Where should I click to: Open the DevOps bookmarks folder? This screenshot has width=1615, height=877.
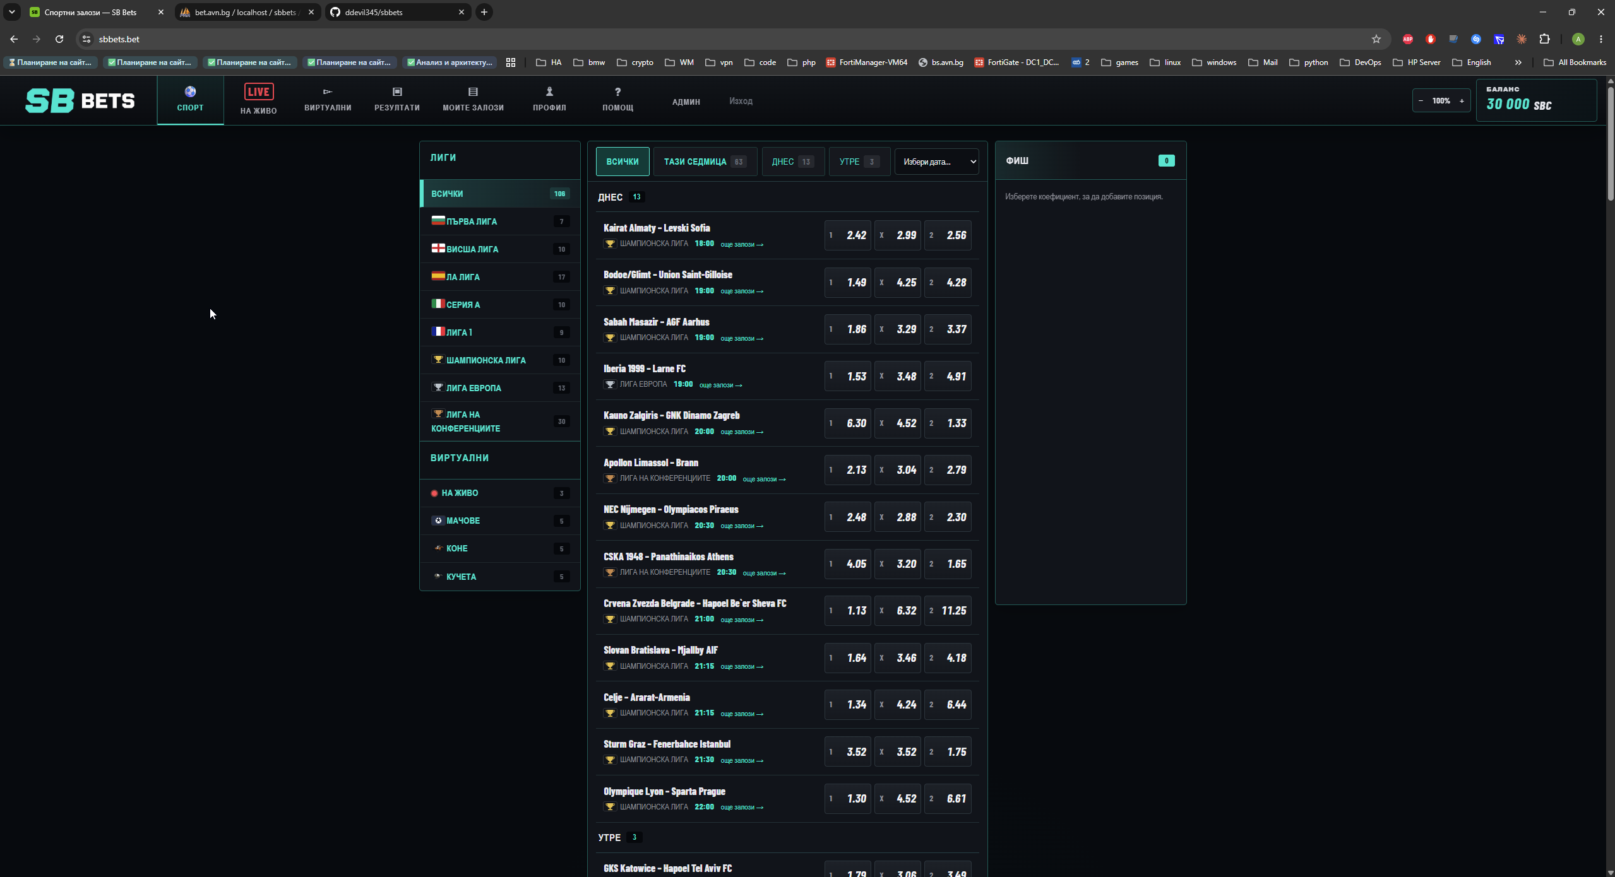click(1361, 62)
